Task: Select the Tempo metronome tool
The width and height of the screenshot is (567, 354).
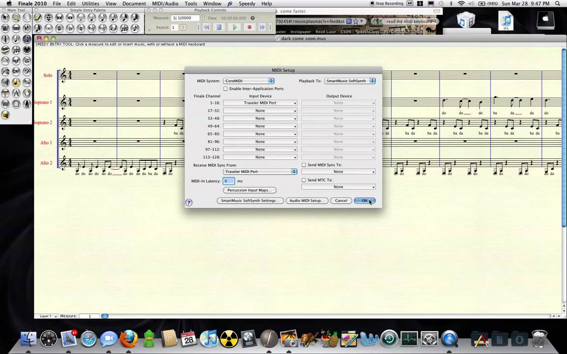Action: [27, 104]
